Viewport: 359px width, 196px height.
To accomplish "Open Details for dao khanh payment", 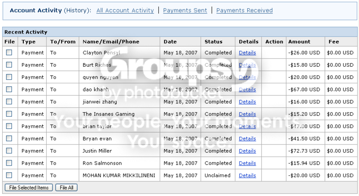I will coord(247,89).
